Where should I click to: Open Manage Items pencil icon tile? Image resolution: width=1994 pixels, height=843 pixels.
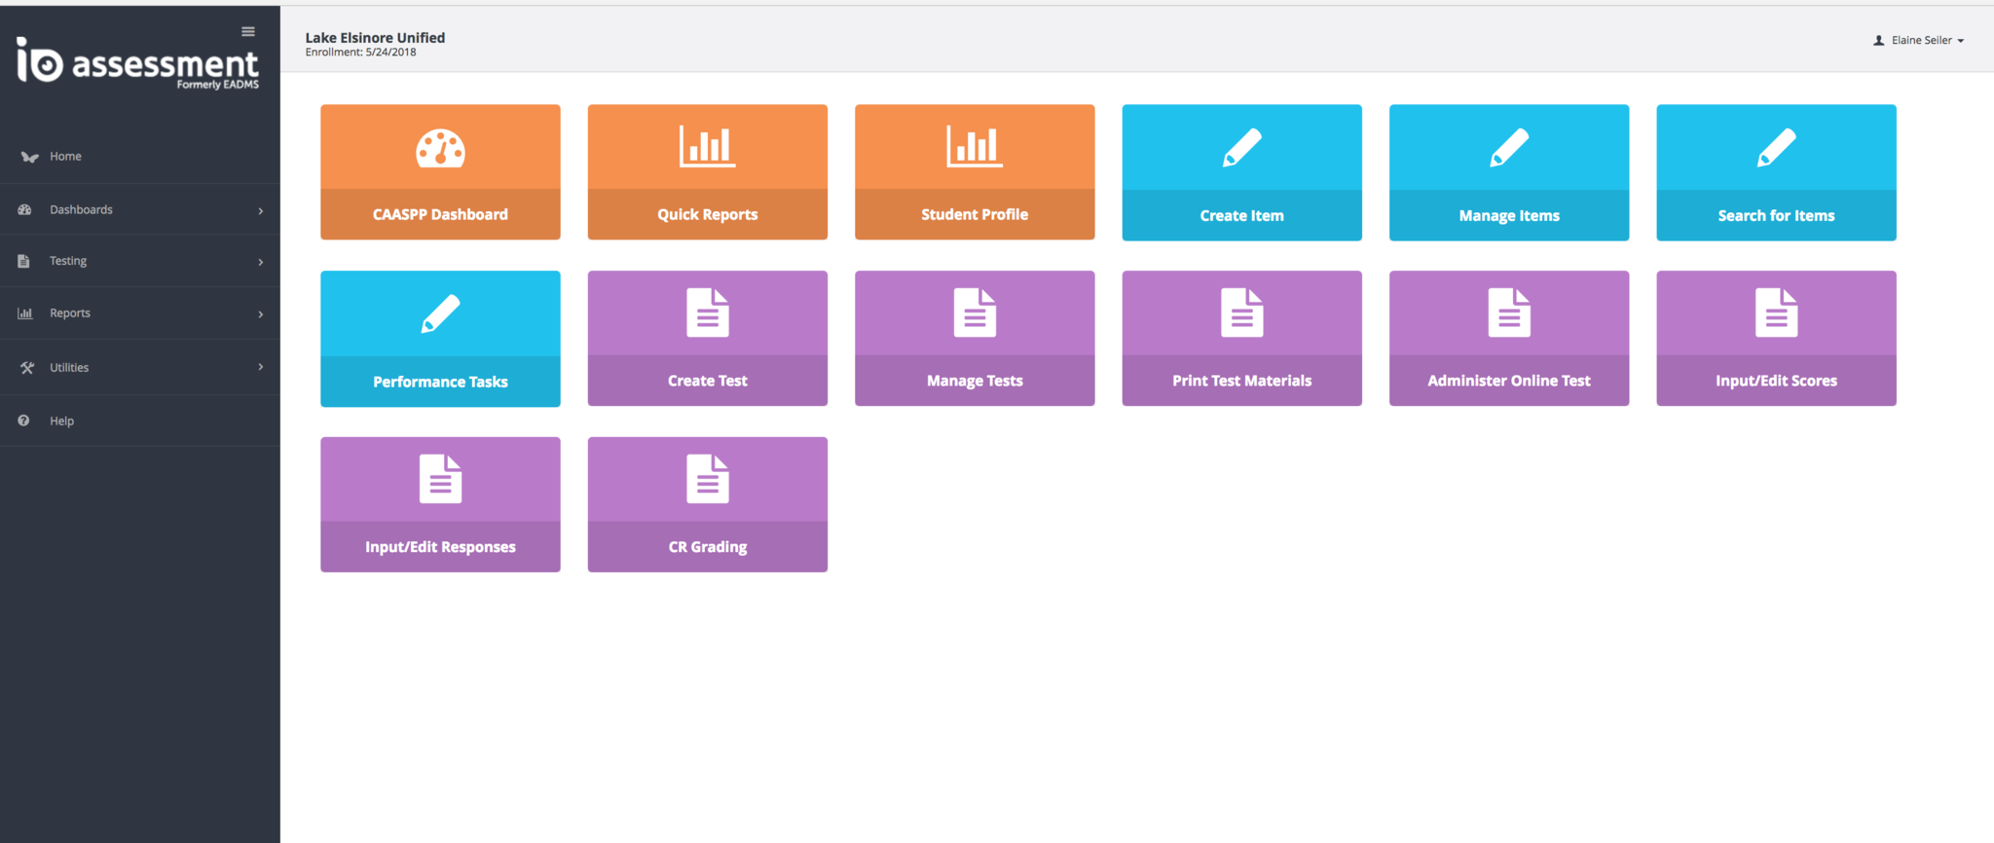click(1508, 148)
